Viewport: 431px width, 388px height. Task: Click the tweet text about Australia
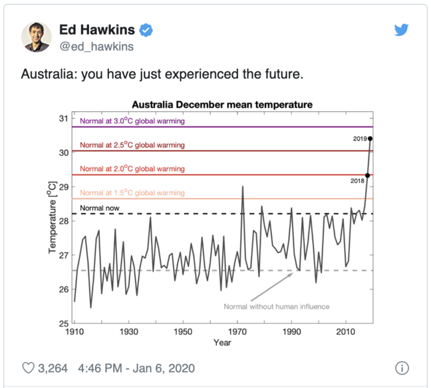point(162,74)
